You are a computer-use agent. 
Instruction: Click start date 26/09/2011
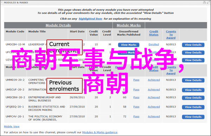[x=77, y=97]
